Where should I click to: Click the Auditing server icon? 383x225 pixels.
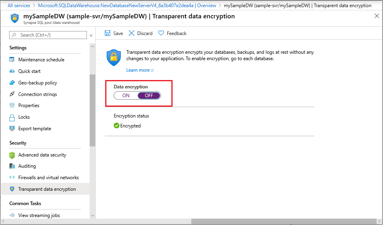pos(12,166)
